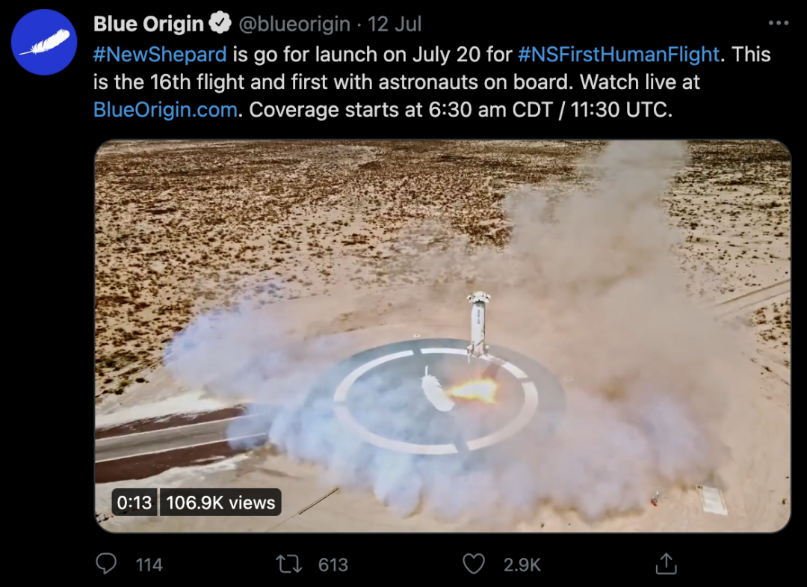Click the 613 retweets count
The width and height of the screenshot is (807, 587).
point(333,565)
